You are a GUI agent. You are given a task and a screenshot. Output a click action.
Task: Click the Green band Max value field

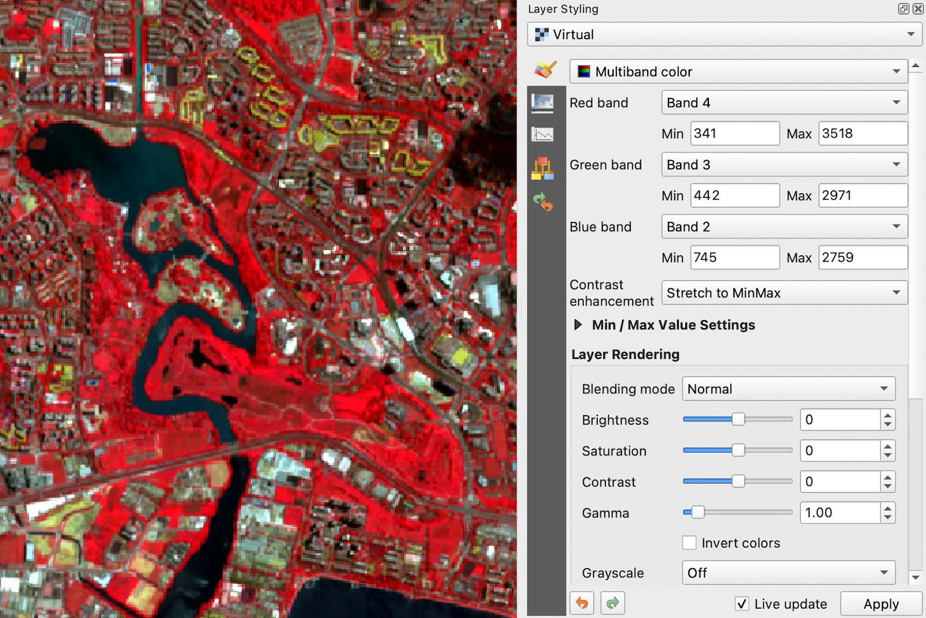coord(862,196)
